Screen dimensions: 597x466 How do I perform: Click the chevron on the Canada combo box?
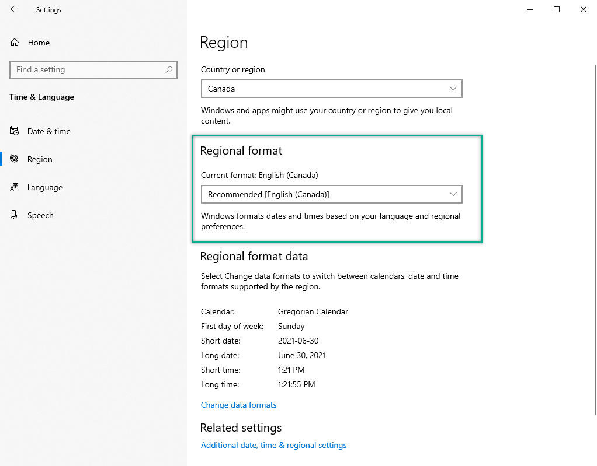[x=453, y=89]
